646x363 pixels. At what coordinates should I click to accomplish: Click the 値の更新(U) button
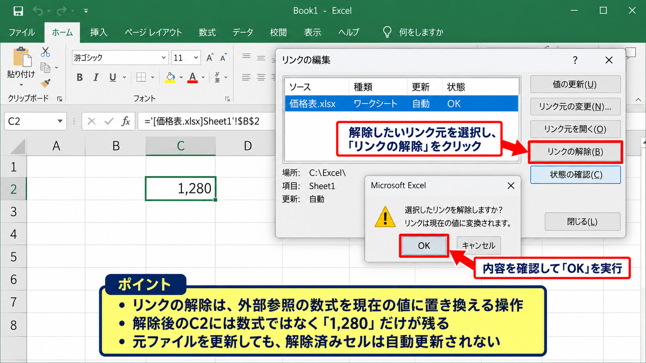(x=575, y=84)
